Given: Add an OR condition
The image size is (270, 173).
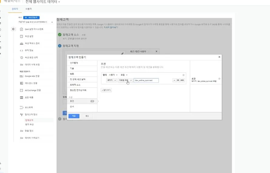Looking at the screenshot, I should (178, 80).
